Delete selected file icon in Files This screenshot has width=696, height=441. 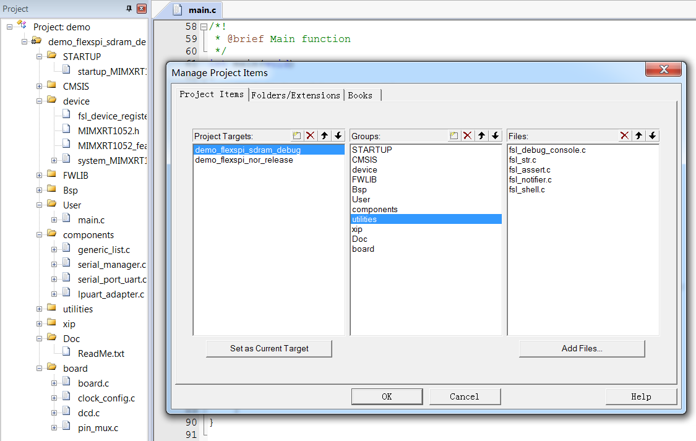(624, 135)
